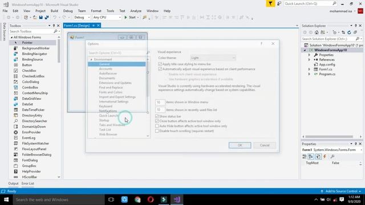365x205 pixels.
Task: Expand Form1.cs node in Solution Explorer
Action: tap(309, 69)
